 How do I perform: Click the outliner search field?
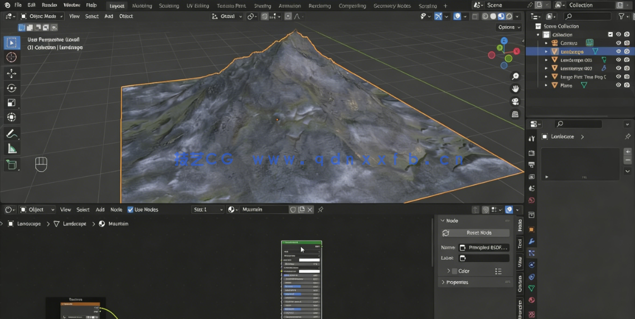(587, 16)
